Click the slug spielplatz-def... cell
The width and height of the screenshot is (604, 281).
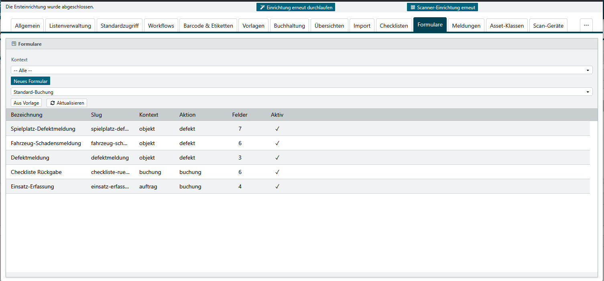pos(110,129)
